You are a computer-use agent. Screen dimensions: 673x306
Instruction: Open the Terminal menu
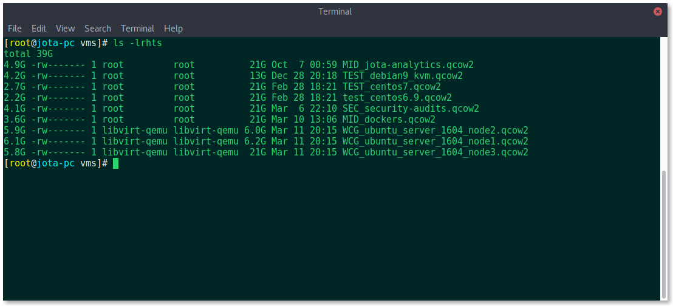click(x=137, y=29)
